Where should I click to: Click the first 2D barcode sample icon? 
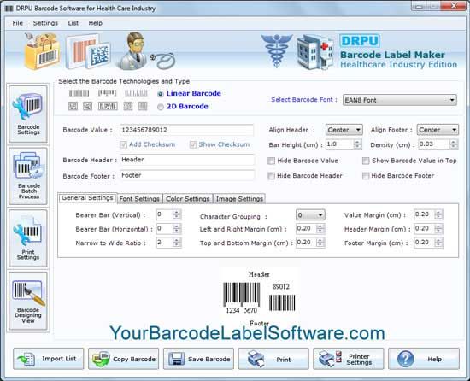73,106
